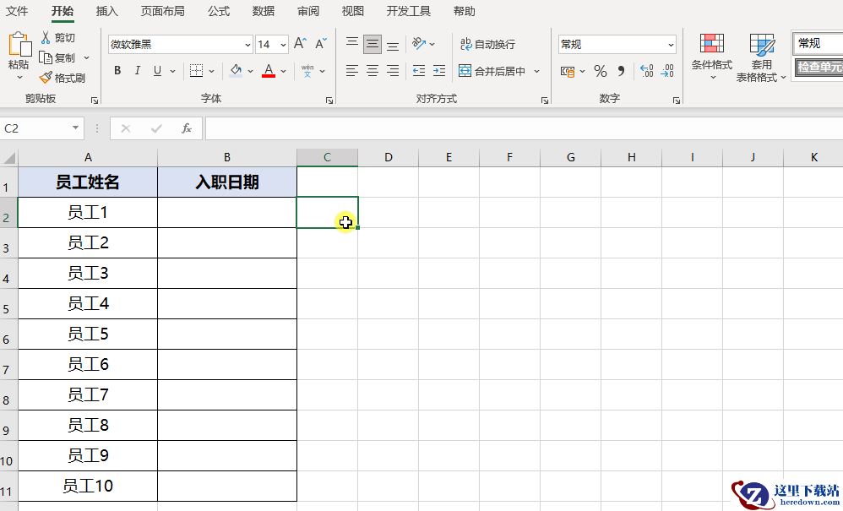Screen dimensions: 843x511
Task: Select the 入职日期 header cell
Action: point(227,182)
